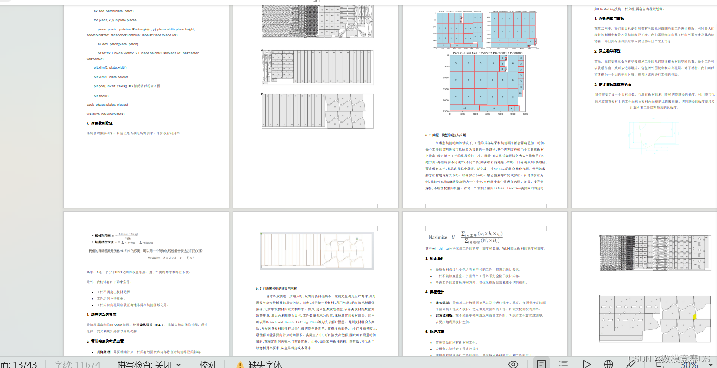Click code line plt.ylim(0, plate.height)

(111, 77)
